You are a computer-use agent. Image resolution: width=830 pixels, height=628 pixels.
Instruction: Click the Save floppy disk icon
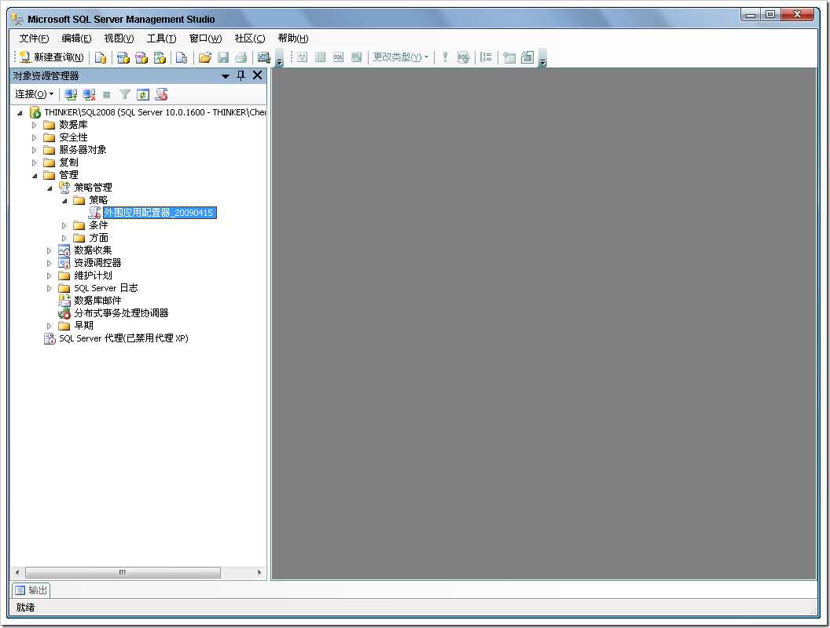[223, 57]
